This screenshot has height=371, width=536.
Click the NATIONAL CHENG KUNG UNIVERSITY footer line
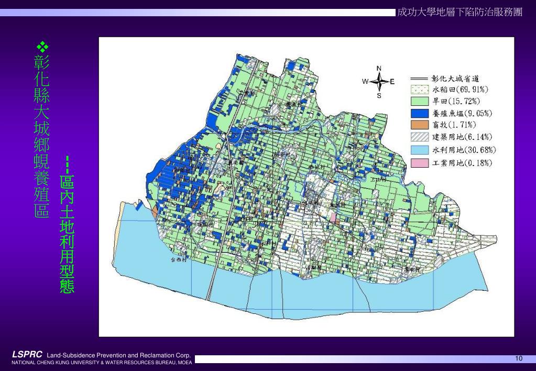[102, 363]
